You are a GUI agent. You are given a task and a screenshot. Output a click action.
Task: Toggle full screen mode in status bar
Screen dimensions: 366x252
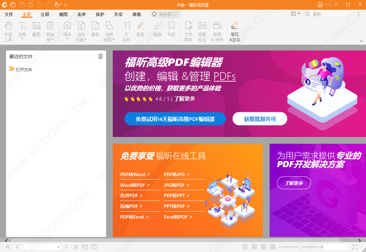tap(355, 247)
